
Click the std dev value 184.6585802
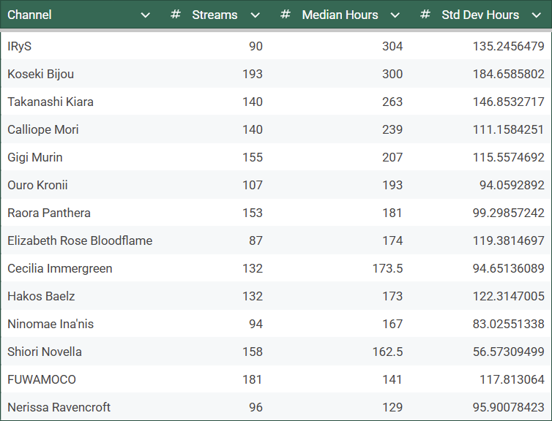click(x=509, y=74)
